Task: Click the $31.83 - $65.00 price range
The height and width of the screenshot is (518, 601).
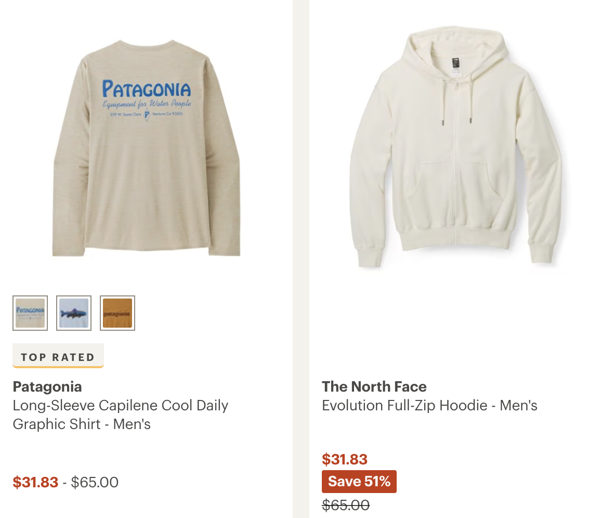Action: [x=66, y=482]
